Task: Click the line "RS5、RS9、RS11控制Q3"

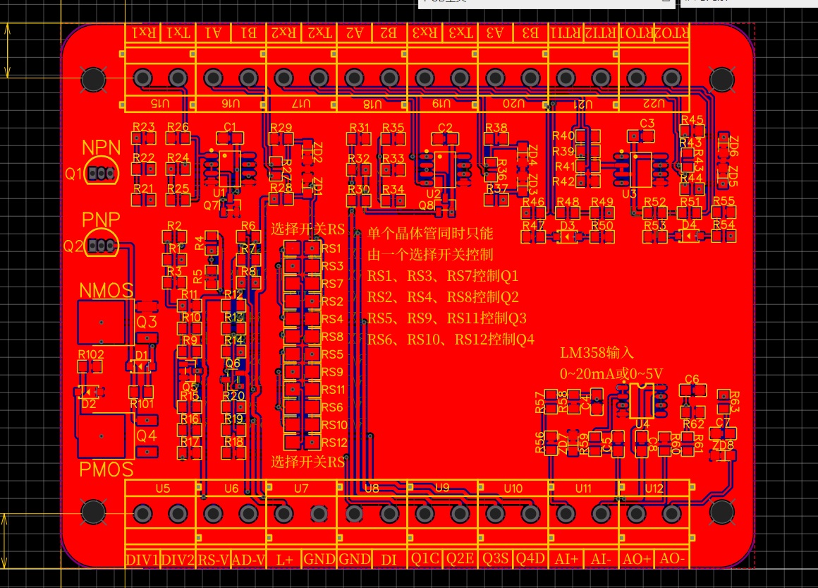Action: coord(447,318)
